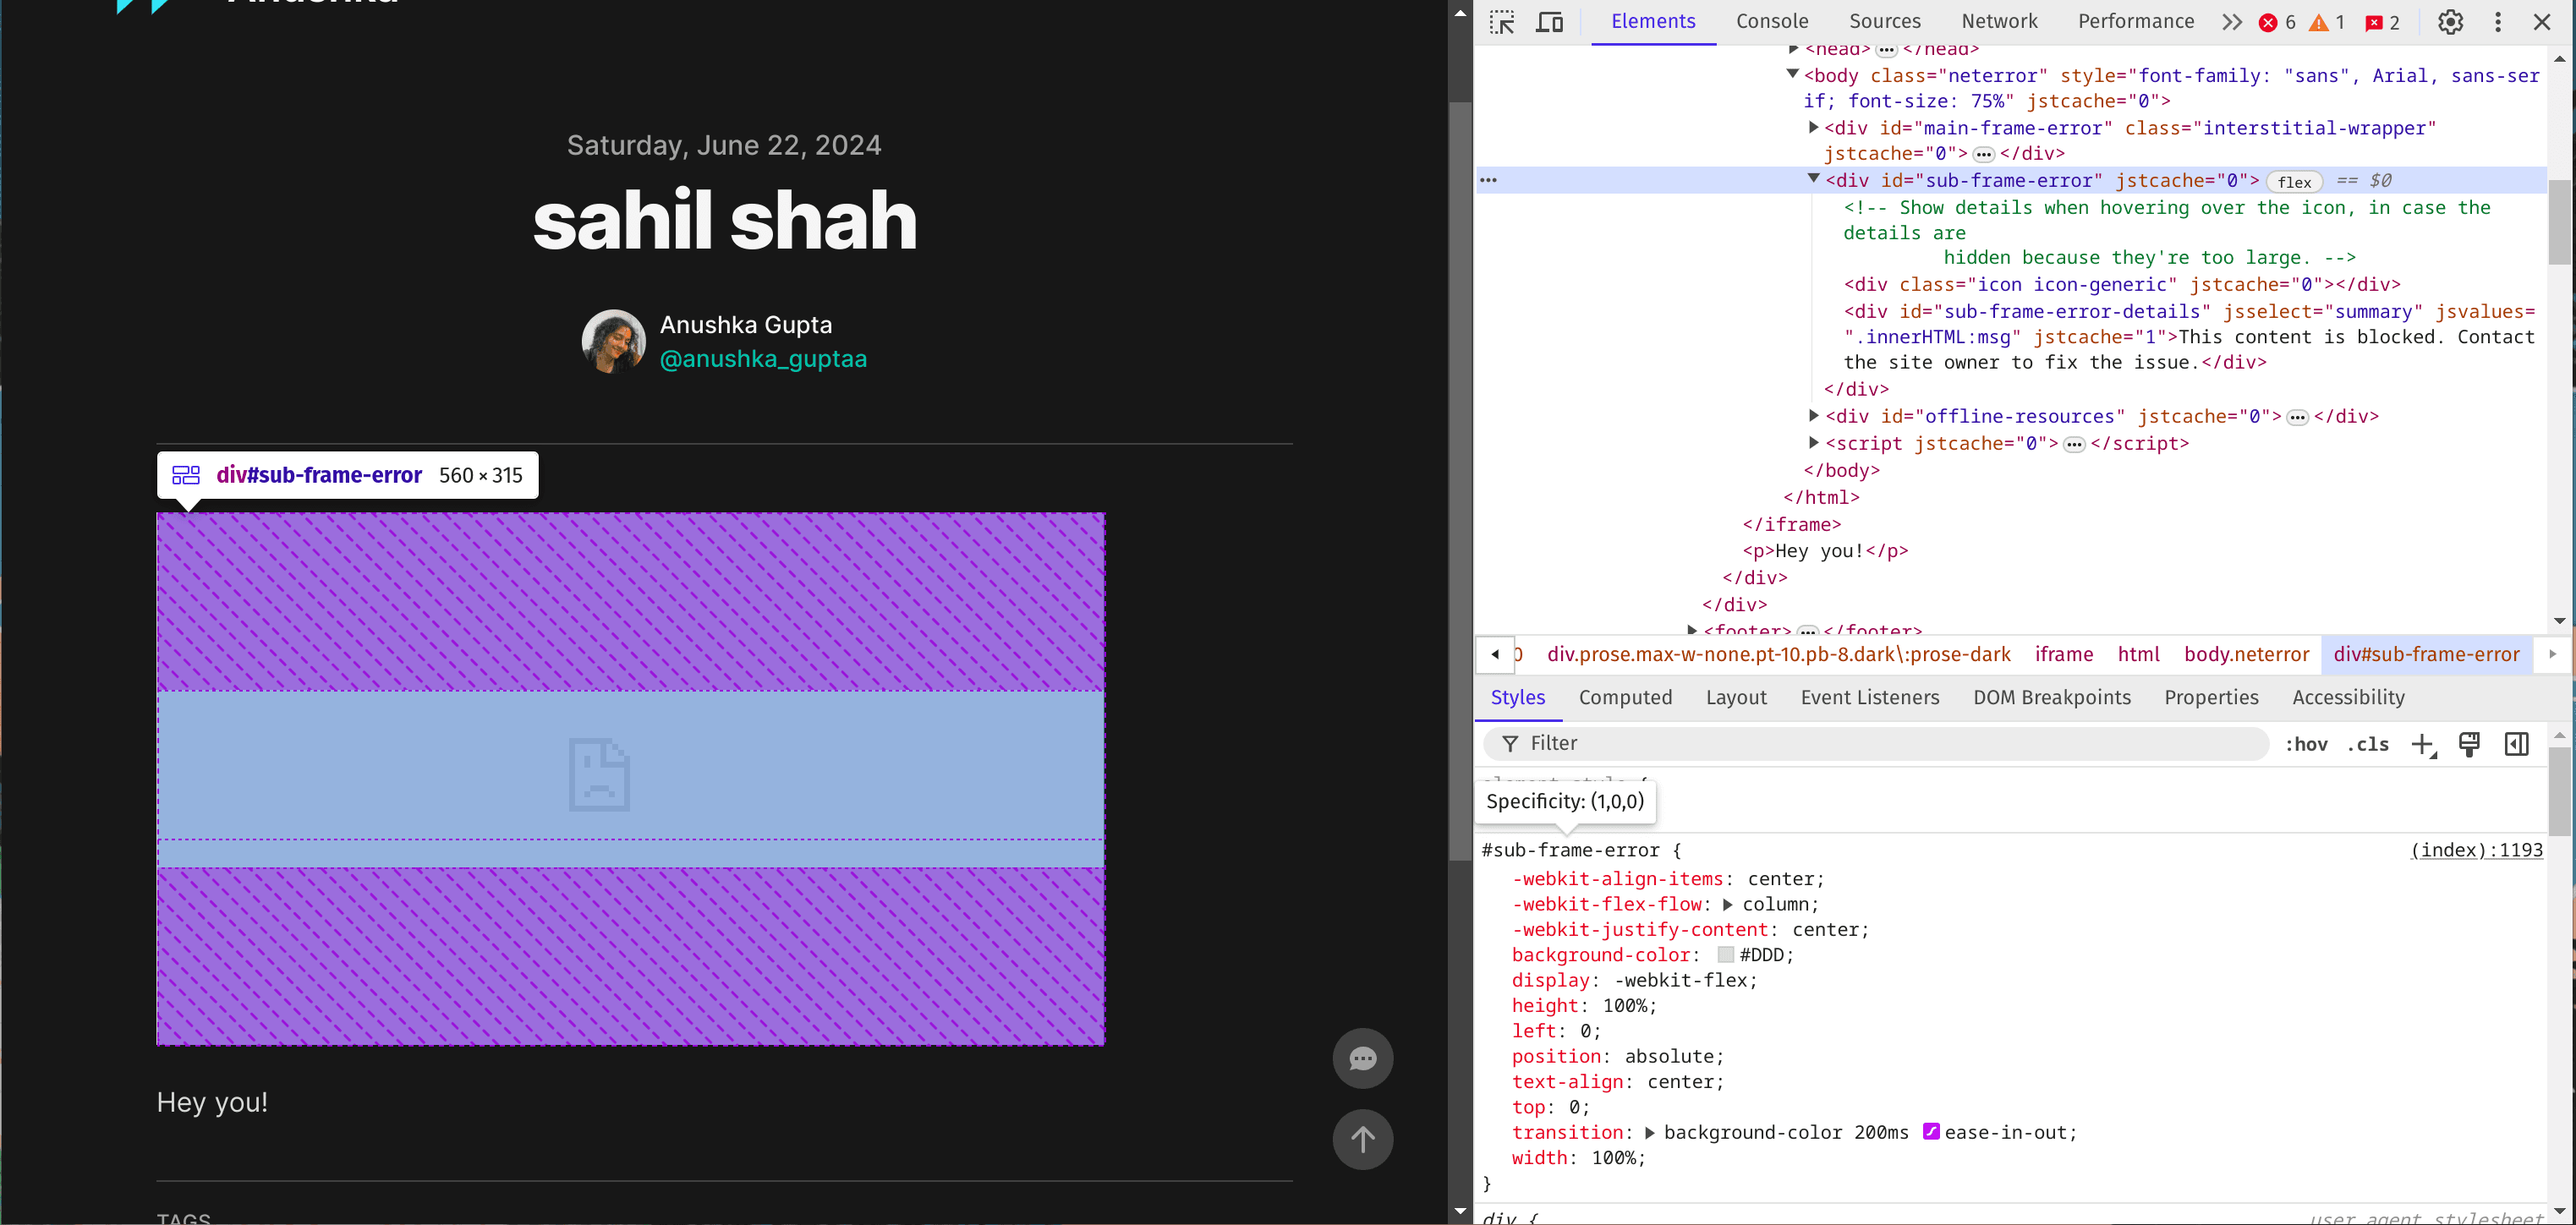This screenshot has height=1225, width=2576.
Task: Click the red errors count badge
Action: click(x=2278, y=22)
